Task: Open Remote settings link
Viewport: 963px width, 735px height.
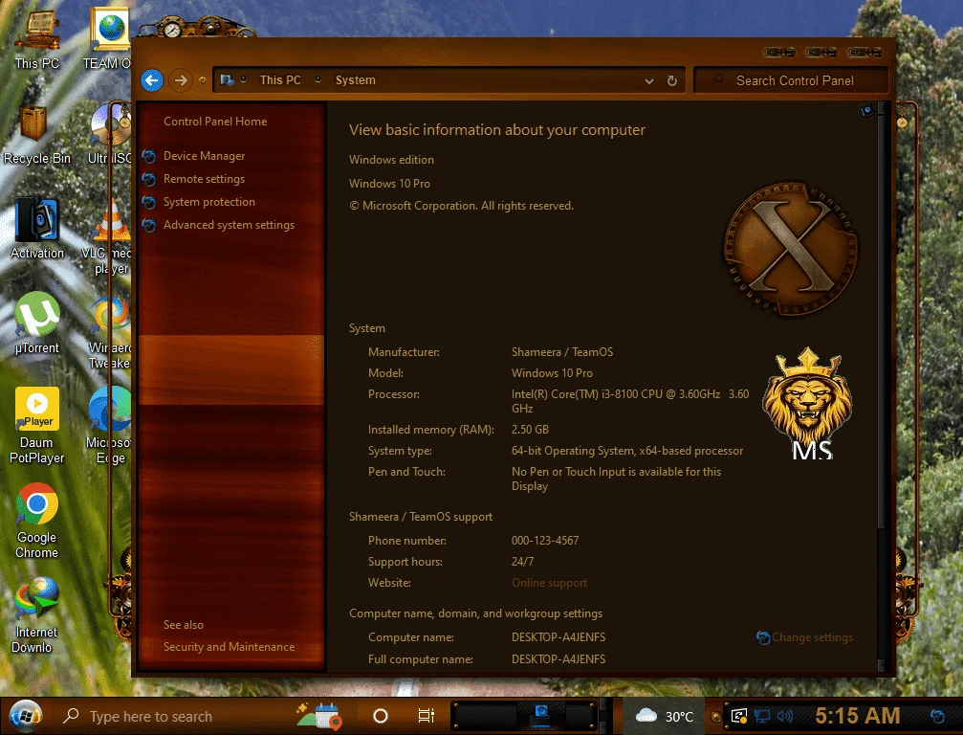Action: [x=204, y=179]
